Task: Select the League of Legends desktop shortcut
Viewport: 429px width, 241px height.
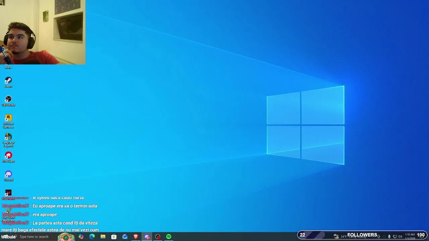Action: (x=8, y=140)
